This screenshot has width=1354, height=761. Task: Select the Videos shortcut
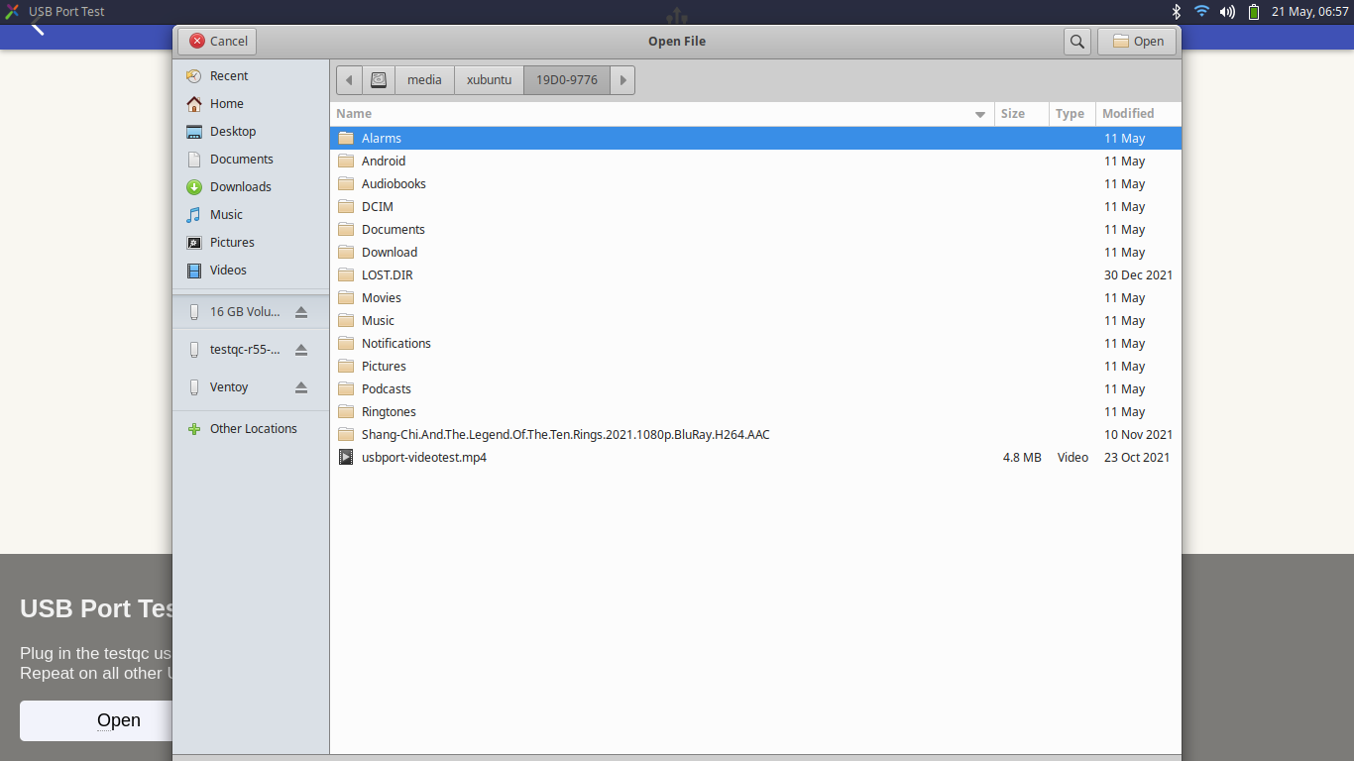228,270
